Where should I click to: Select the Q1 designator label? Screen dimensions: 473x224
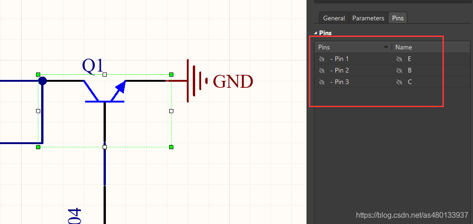pos(93,66)
